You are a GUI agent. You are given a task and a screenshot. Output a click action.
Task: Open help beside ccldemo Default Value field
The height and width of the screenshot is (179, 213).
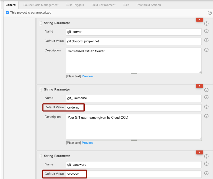[206, 107]
